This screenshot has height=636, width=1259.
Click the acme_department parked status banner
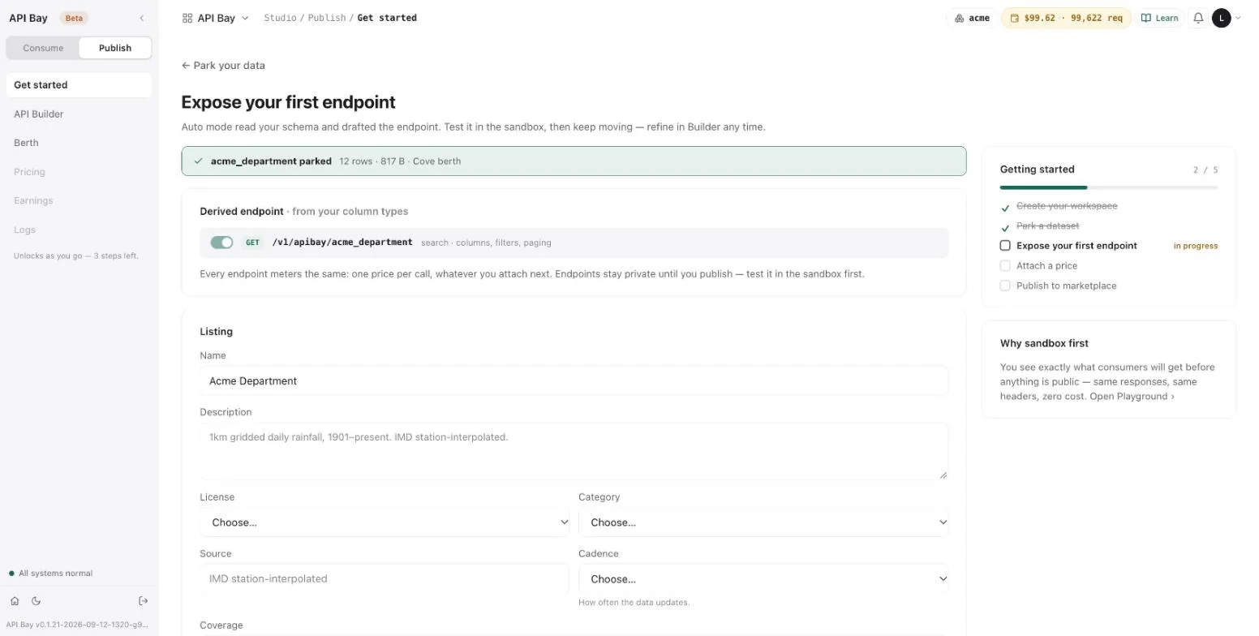coord(574,161)
